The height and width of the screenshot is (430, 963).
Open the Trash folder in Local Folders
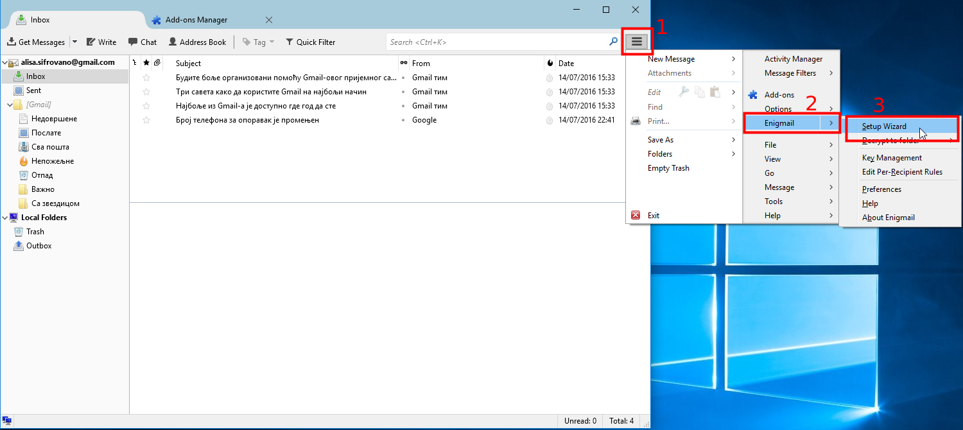pyautogui.click(x=35, y=232)
